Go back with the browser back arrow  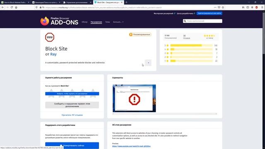[x=3, y=7]
